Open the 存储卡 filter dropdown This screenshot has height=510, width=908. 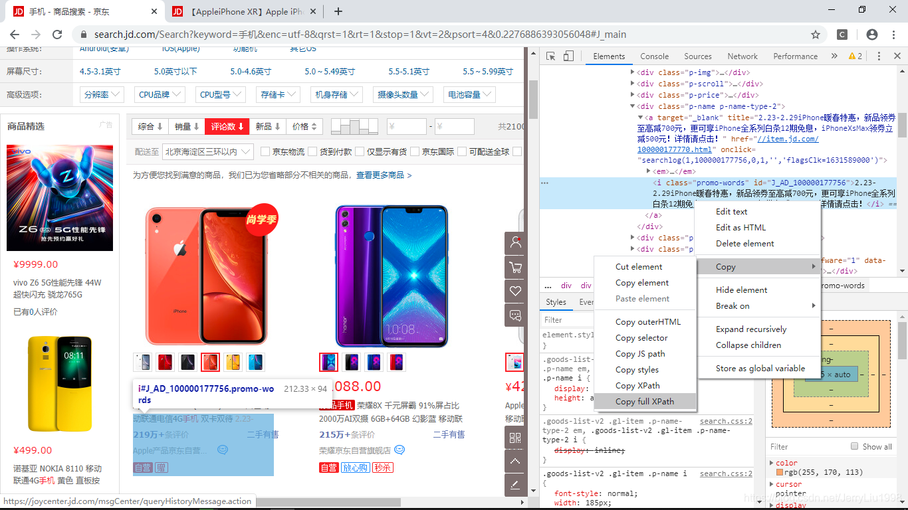tap(278, 95)
